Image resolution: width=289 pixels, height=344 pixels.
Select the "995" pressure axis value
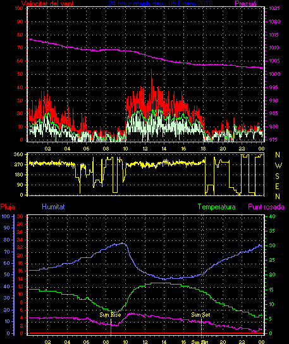(274, 87)
